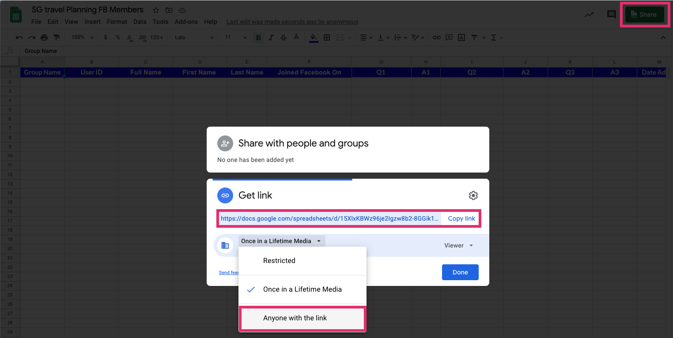Click the add people icon in share dialog
Image resolution: width=673 pixels, height=338 pixels.
225,143
